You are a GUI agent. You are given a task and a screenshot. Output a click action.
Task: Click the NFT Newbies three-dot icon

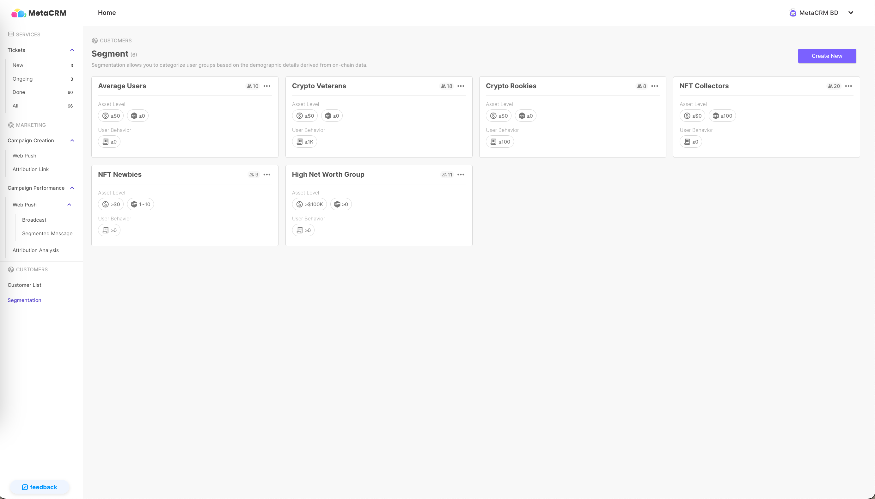(267, 175)
